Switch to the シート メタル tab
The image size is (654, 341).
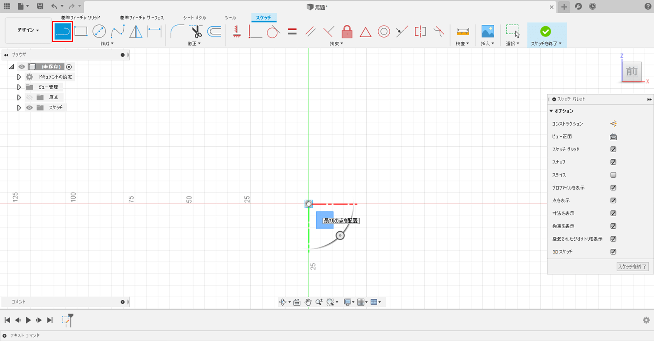[x=194, y=17]
